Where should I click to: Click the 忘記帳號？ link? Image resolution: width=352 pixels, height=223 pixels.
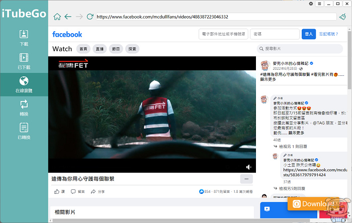point(328,34)
